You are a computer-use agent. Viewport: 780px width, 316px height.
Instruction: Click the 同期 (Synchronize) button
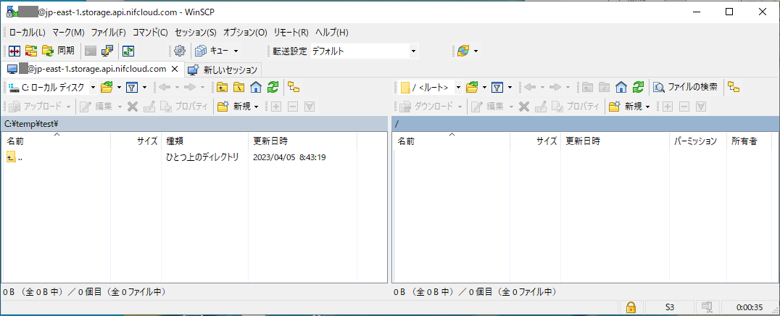pos(59,51)
